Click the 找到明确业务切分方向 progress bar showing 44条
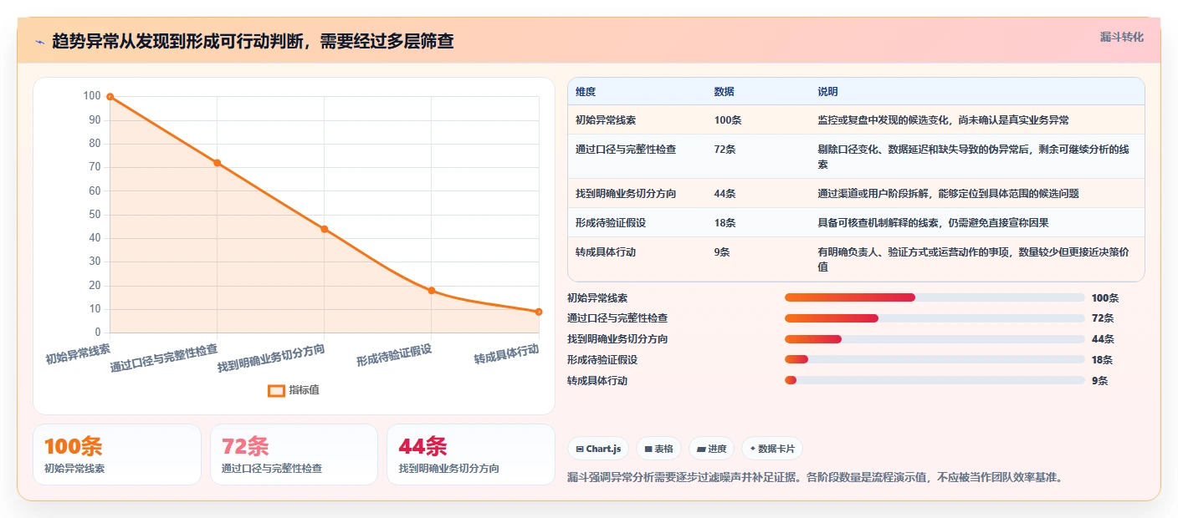 click(935, 339)
